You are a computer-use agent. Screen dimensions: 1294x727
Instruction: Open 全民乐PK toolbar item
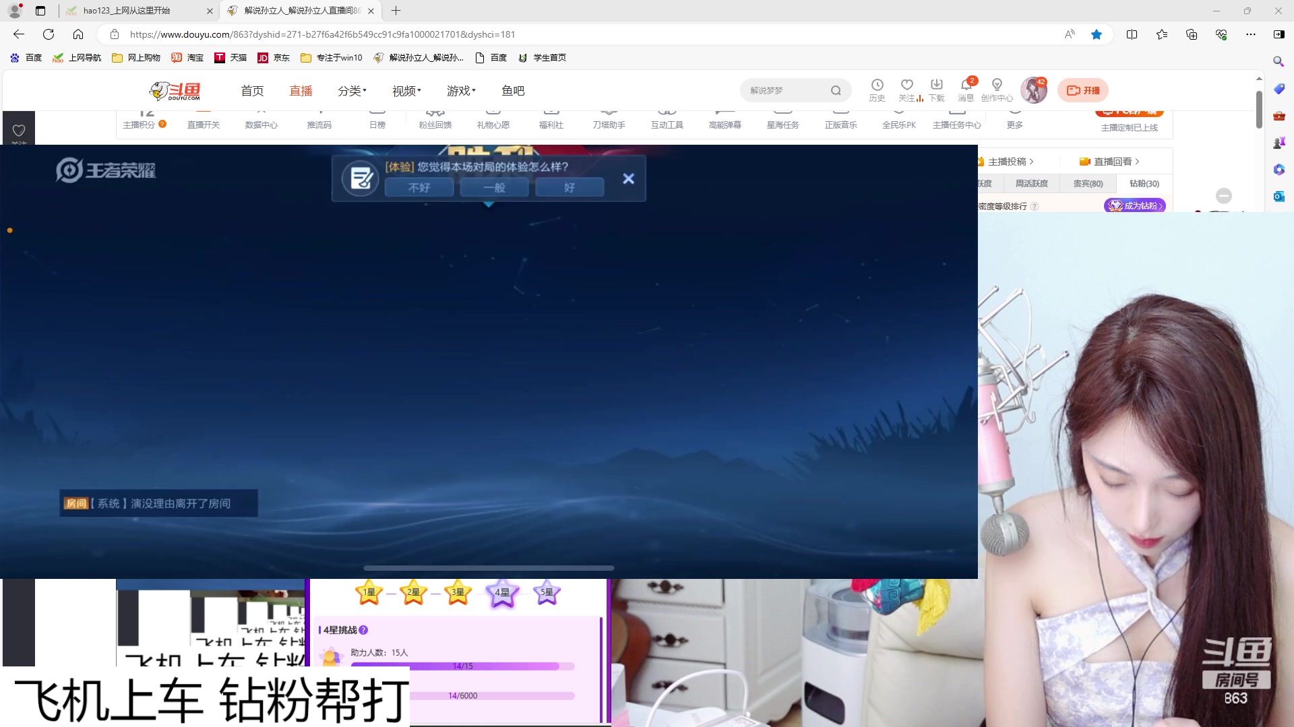(x=899, y=120)
